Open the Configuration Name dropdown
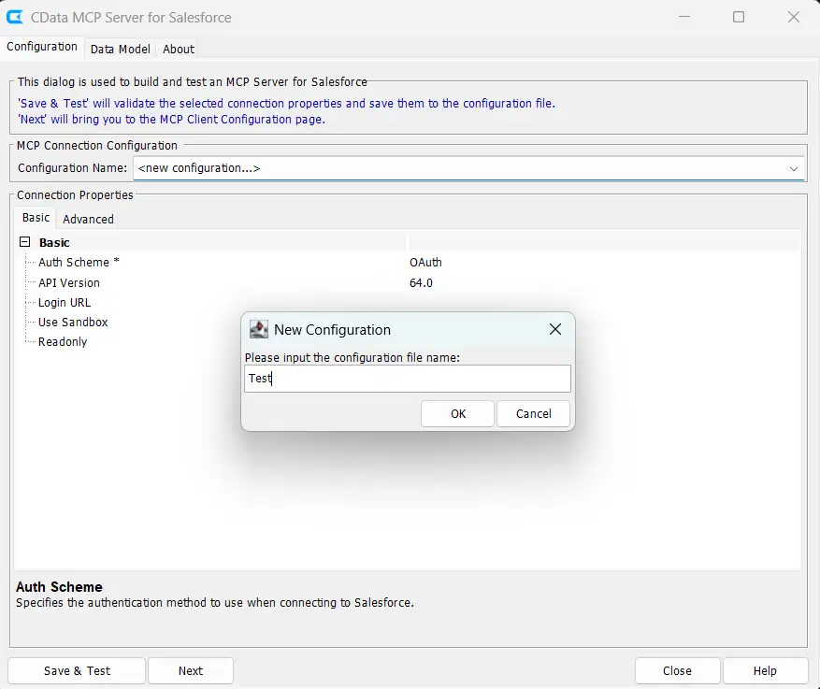The height and width of the screenshot is (689, 820). click(794, 168)
